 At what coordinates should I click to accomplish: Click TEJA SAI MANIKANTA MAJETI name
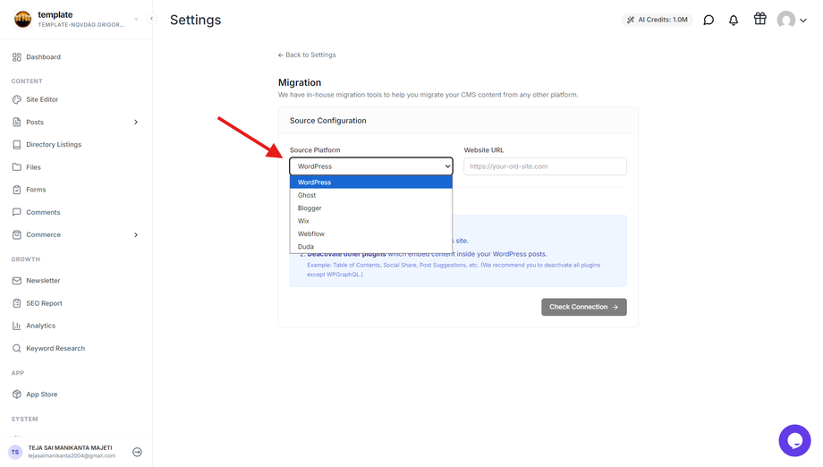tap(71, 448)
